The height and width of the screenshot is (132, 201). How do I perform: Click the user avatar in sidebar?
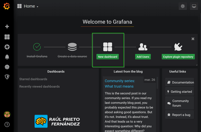[7, 114]
